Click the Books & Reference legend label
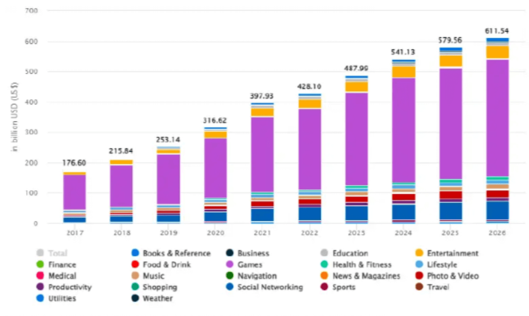Image resolution: width=529 pixels, height=316 pixels. pyautogui.click(x=176, y=253)
